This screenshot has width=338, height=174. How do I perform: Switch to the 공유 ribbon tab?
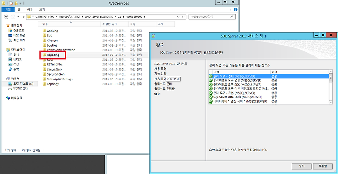pos(30,10)
